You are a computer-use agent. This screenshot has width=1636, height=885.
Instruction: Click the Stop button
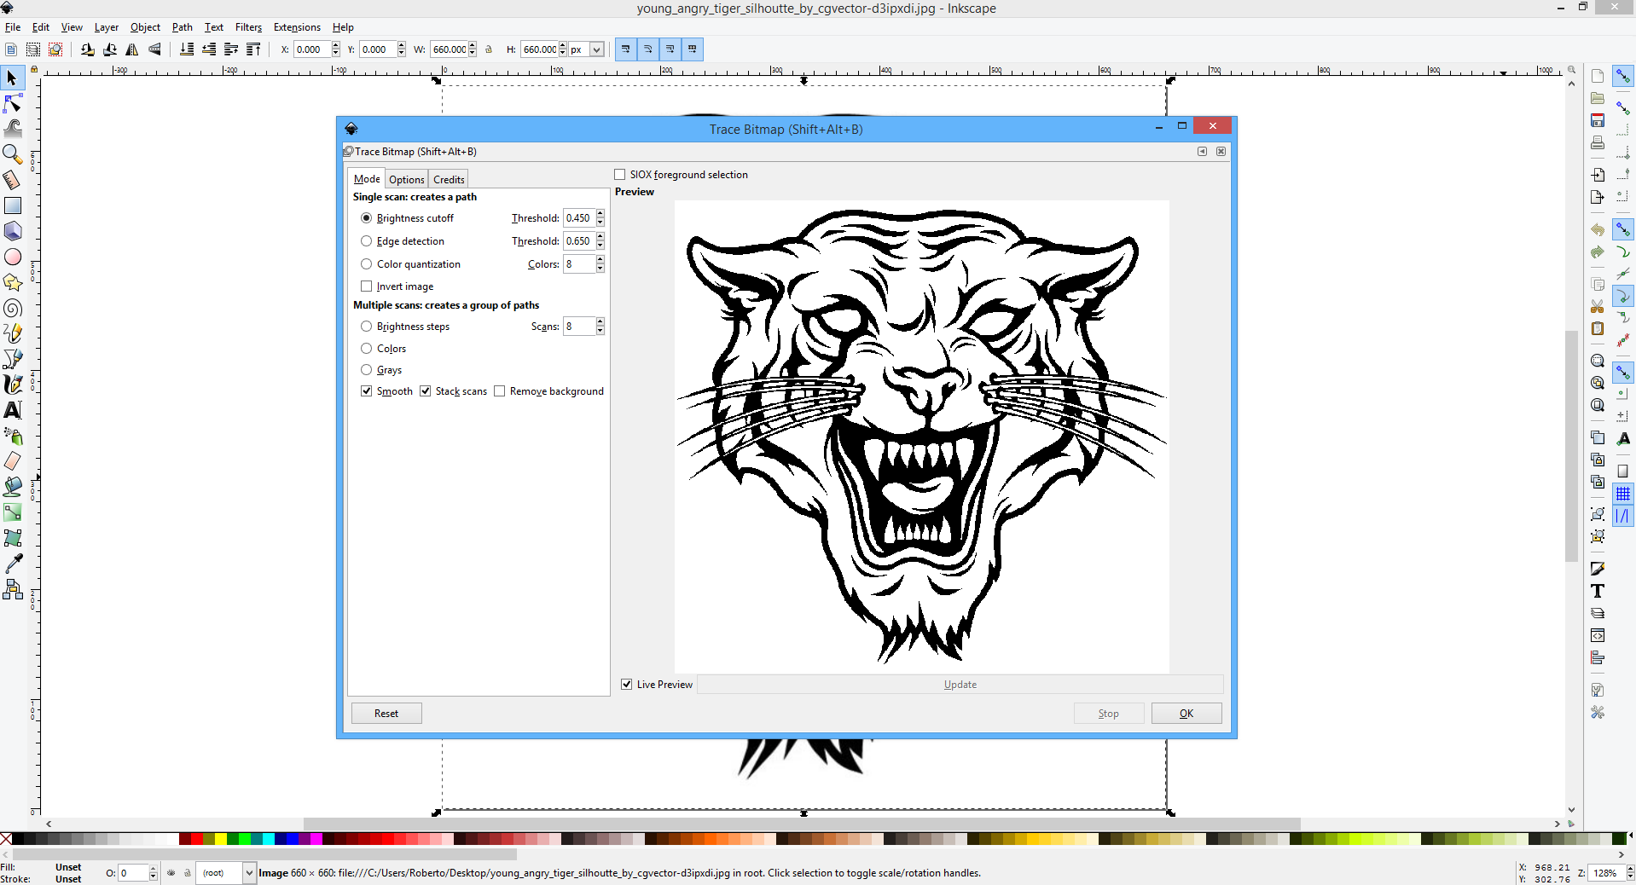point(1109,714)
